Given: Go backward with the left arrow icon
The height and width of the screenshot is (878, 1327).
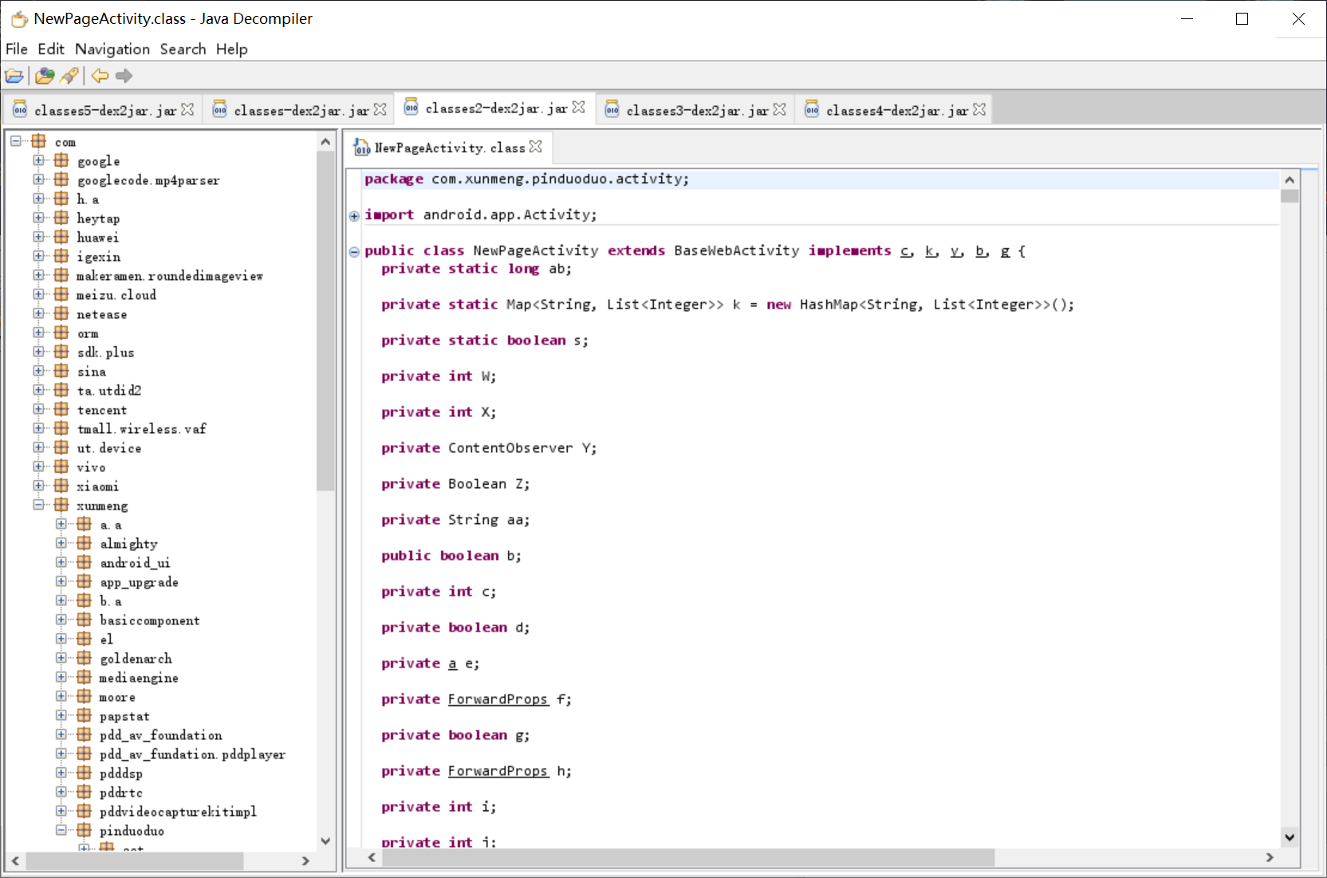Looking at the screenshot, I should pos(100,76).
